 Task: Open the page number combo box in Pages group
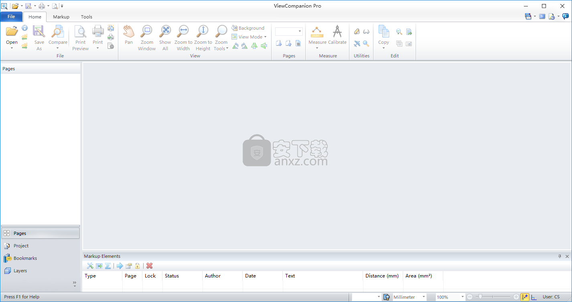pos(289,31)
